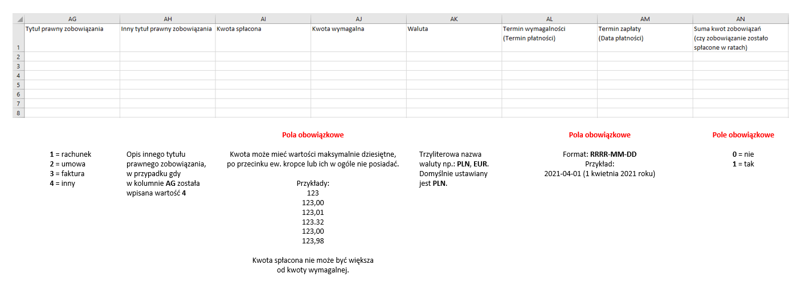801x285 pixels.
Task: Click the 'Termin wymagalności' header cell
Action: [549, 38]
